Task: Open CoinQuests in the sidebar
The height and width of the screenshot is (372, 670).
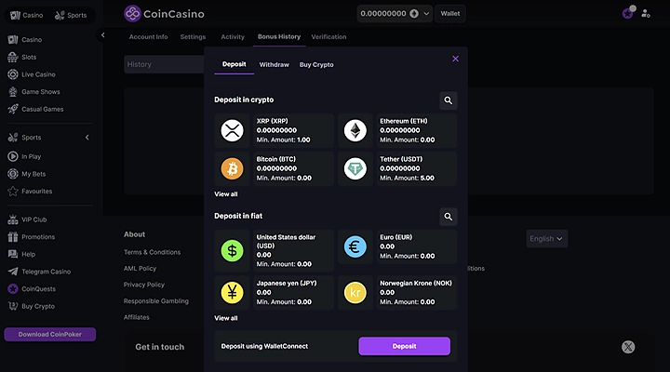Action: (x=32, y=289)
